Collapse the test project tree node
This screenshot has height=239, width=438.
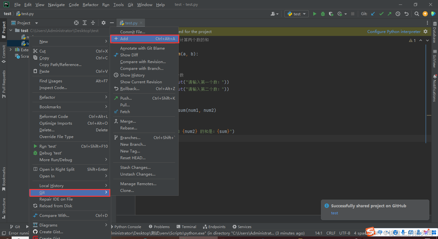[x=11, y=30]
